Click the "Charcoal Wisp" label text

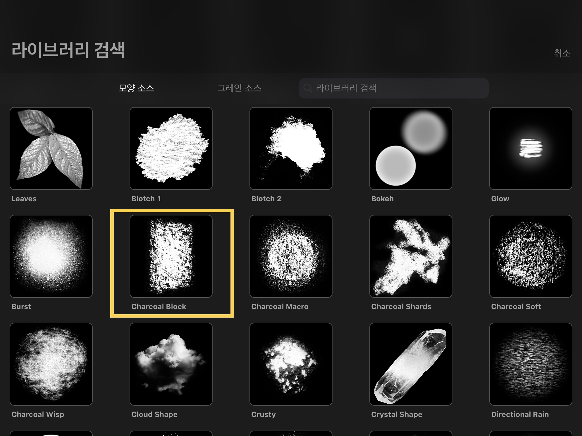[38, 414]
